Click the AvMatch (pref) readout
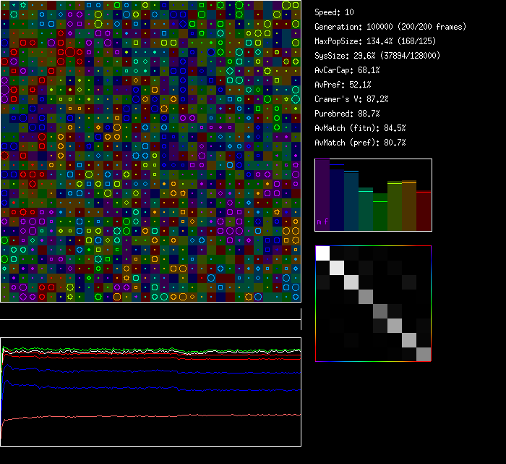 (360, 143)
